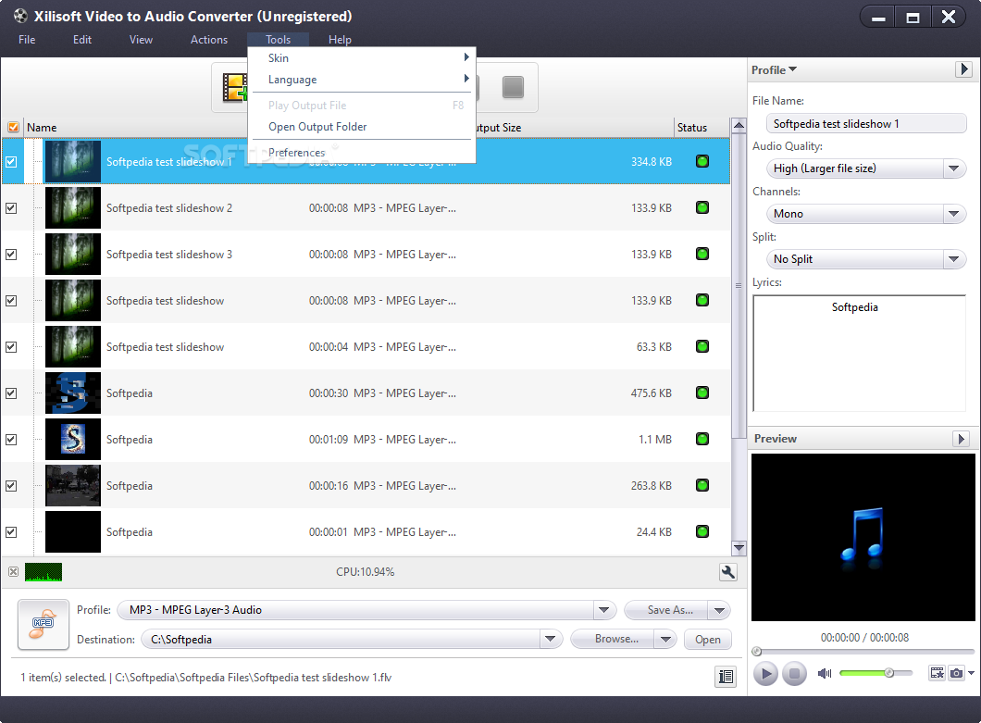Click the film-star clip effects icon
981x723 pixels.
937,673
